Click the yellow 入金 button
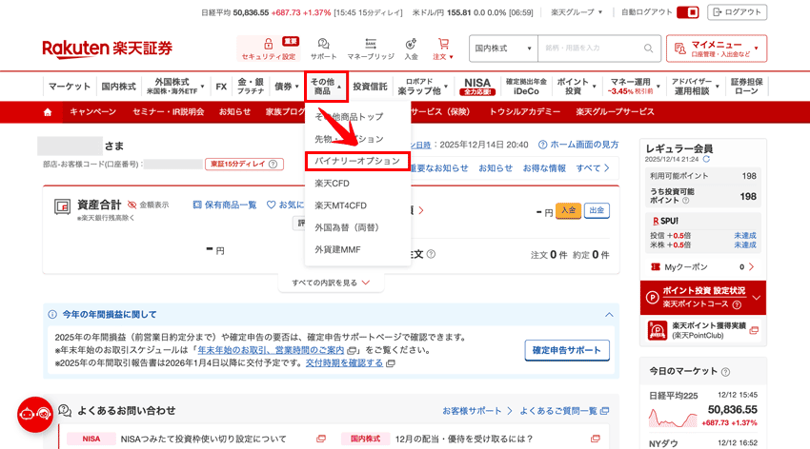The width and height of the screenshot is (810, 449). coord(568,210)
